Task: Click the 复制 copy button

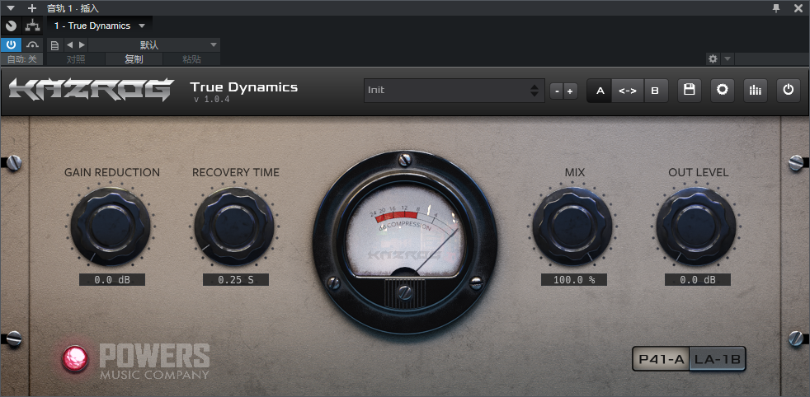Action: 134,59
